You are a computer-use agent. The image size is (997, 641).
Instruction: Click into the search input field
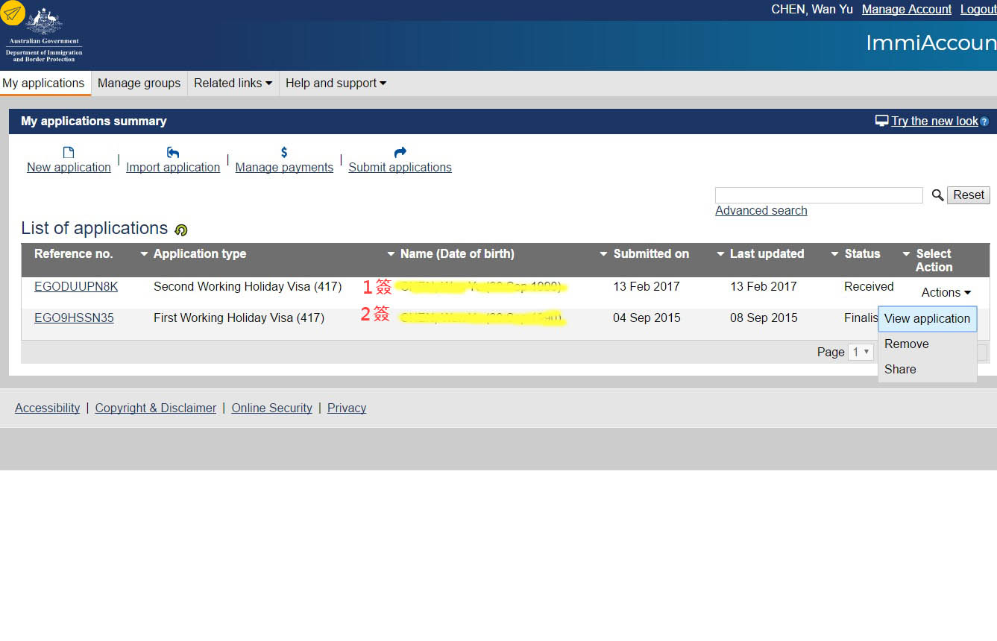[819, 195]
